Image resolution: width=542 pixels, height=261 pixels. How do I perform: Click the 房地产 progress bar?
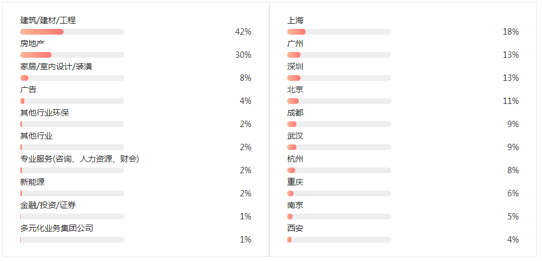72,55
